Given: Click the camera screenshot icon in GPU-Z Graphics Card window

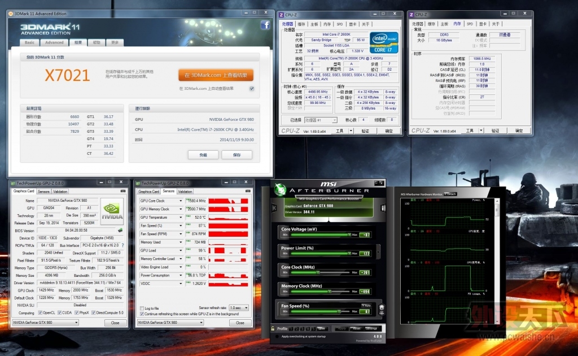Looking at the screenshot, I should pyautogui.click(x=122, y=191).
